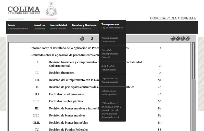Click the Colima state coat of arms

tap(51, 9)
